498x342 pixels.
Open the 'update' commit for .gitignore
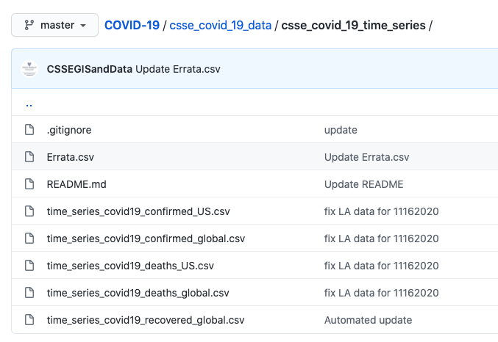[x=341, y=130]
